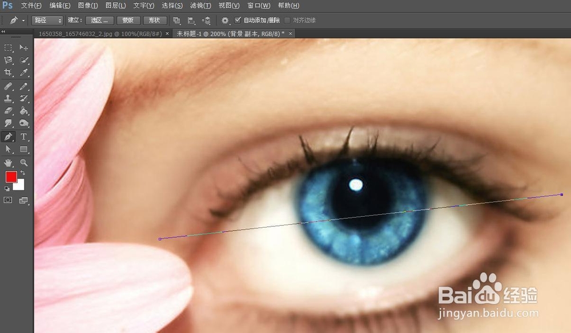Viewport: 571px width, 333px height.
Task: Select the Hand tool
Action: click(8, 163)
